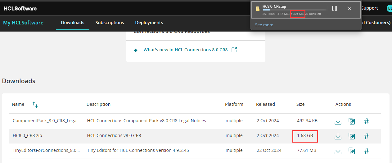Sort downloads table by Name arrows
This screenshot has width=392, height=163.
coord(35,105)
